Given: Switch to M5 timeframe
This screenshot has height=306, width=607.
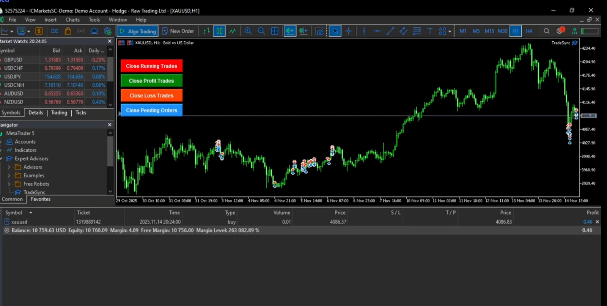Looking at the screenshot, I should tap(476, 31).
